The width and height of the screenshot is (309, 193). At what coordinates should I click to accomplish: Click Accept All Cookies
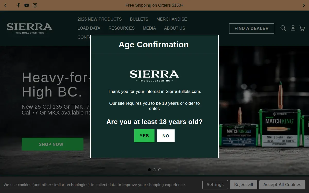pos(282,185)
